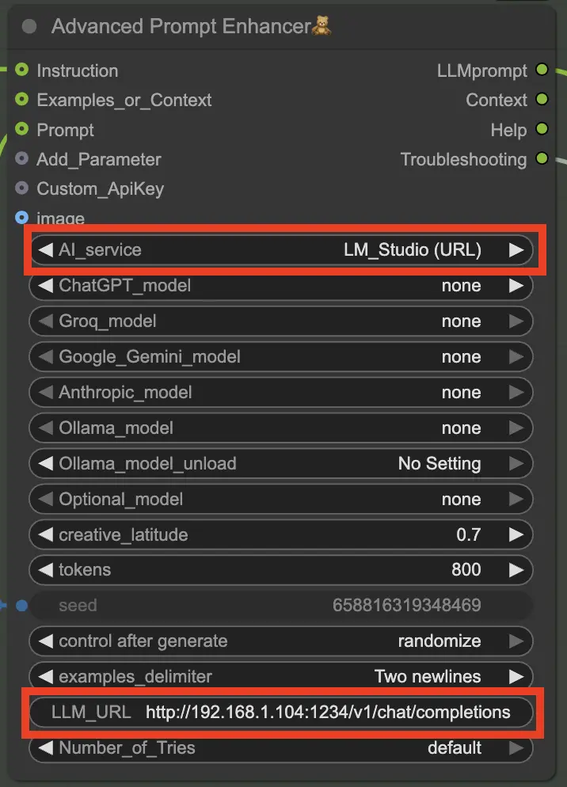Open the Ollama_model_unload dropdown
Screen dimensions: 567x787
pyautogui.click(x=280, y=464)
